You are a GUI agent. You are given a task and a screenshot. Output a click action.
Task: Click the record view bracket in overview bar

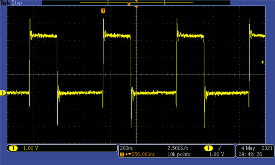[x=136, y=3]
